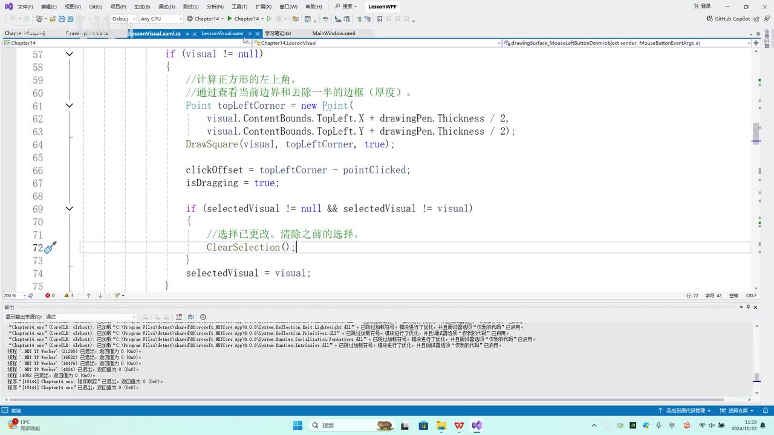Click the NVIDIA icon in the system tray
The width and height of the screenshot is (774, 435).
[633, 425]
